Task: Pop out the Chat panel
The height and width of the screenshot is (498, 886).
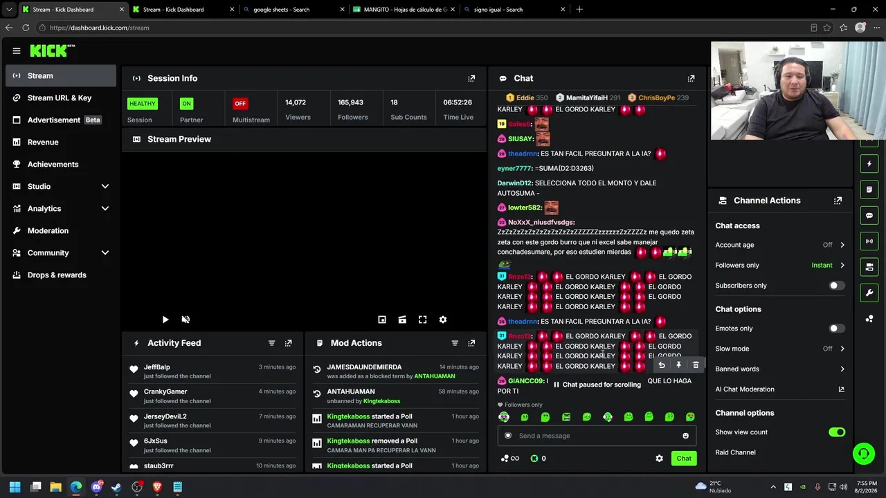Action: (x=691, y=78)
